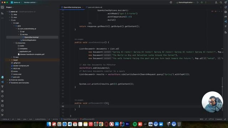Open the Structure tool window icon
Viewport: 228px width, 128px height.
[x=2, y=14]
